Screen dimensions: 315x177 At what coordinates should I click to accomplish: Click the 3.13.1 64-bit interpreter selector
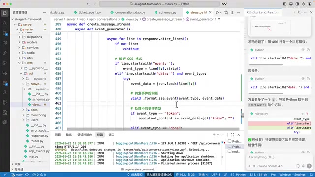pos(258,175)
